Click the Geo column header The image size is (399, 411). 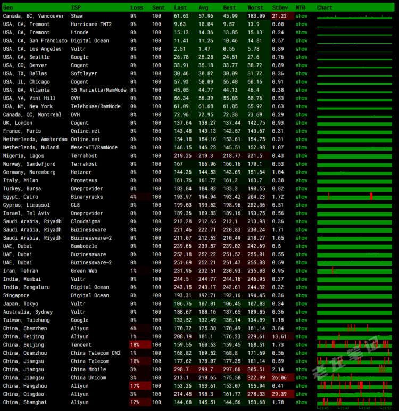[8, 7]
